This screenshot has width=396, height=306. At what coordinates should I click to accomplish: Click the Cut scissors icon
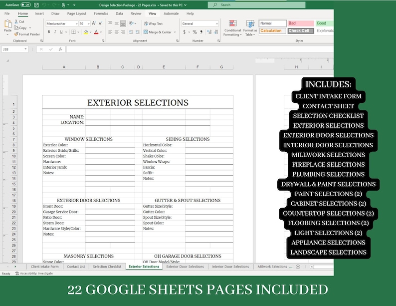[16, 22]
